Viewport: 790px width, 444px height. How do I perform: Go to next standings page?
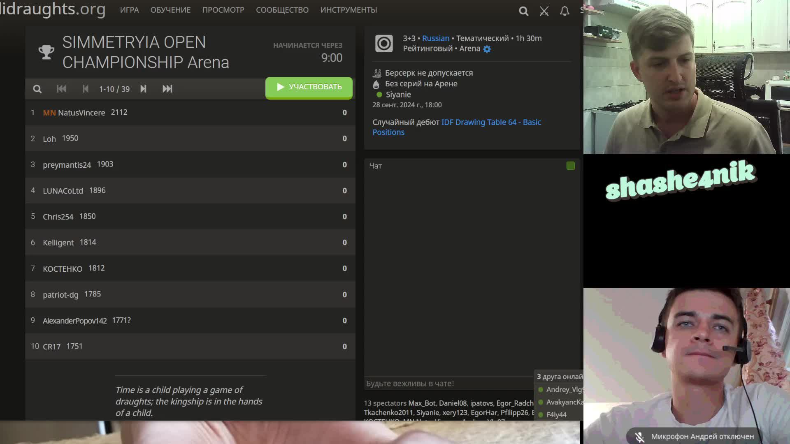[143, 89]
